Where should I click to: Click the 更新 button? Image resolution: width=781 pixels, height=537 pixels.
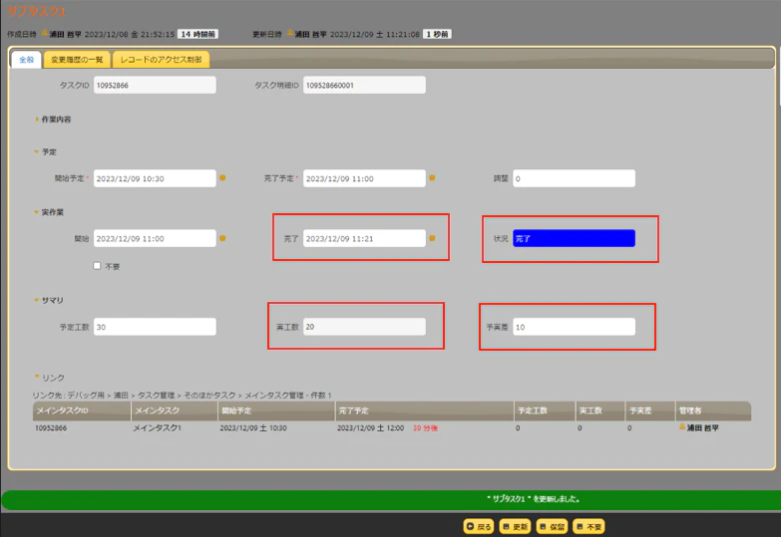(515, 527)
